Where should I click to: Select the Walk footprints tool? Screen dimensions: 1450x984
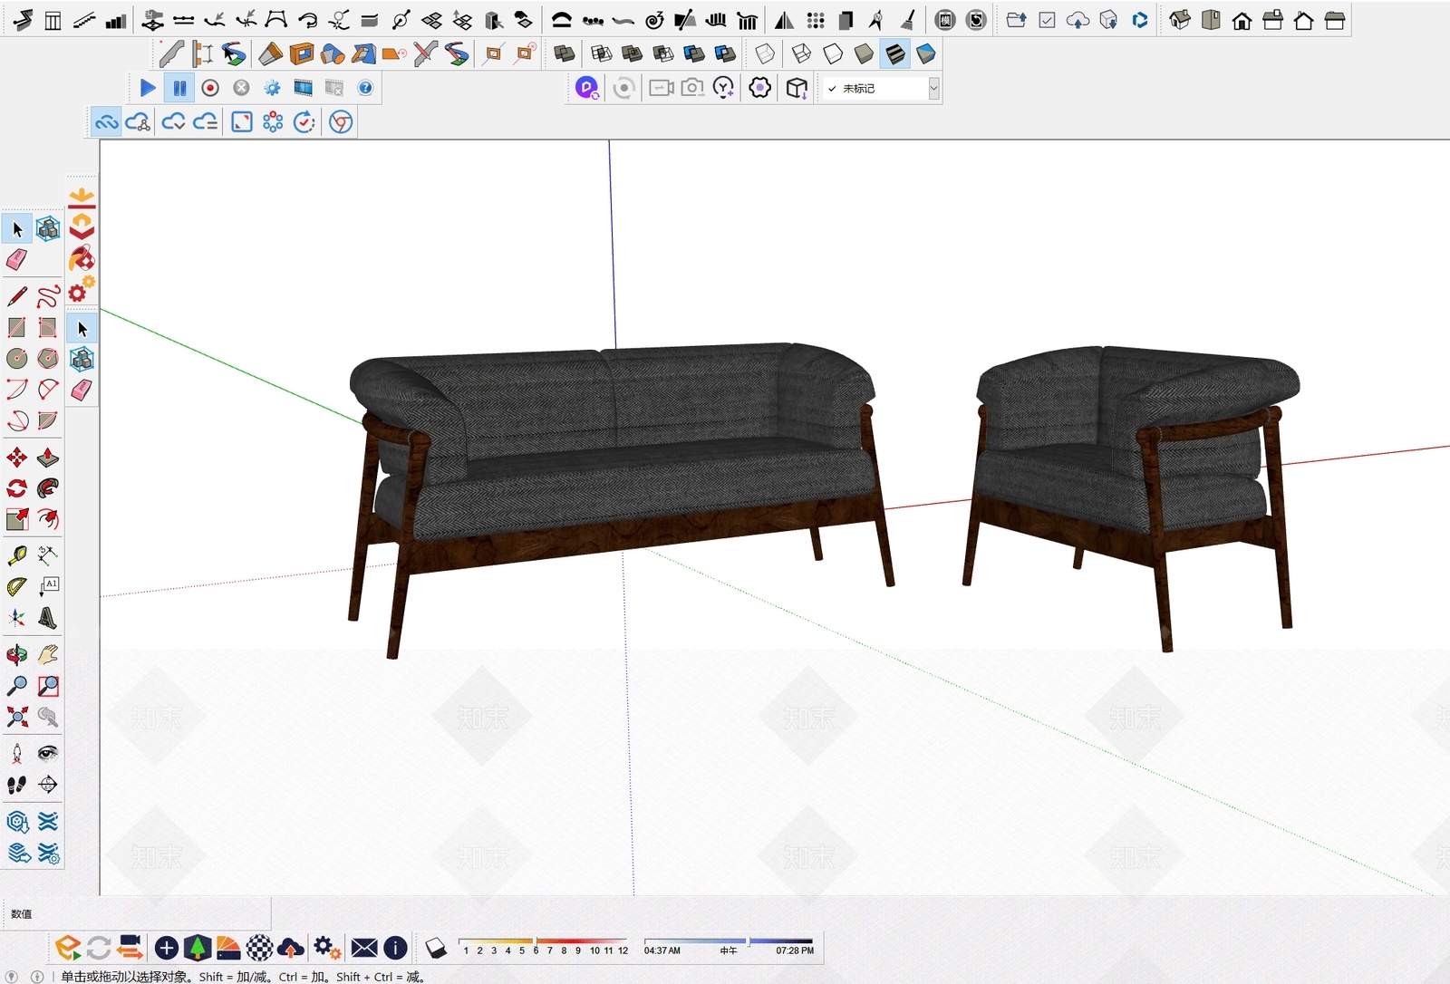click(x=17, y=785)
